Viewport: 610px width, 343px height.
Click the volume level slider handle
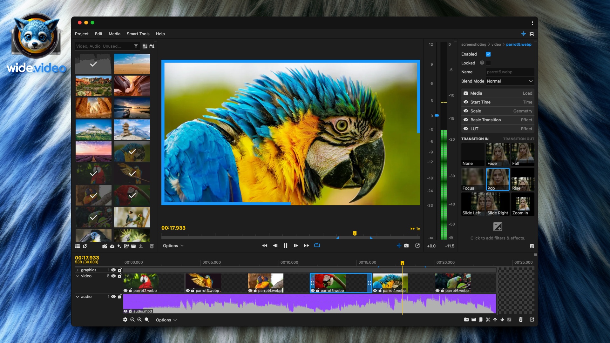click(x=437, y=116)
